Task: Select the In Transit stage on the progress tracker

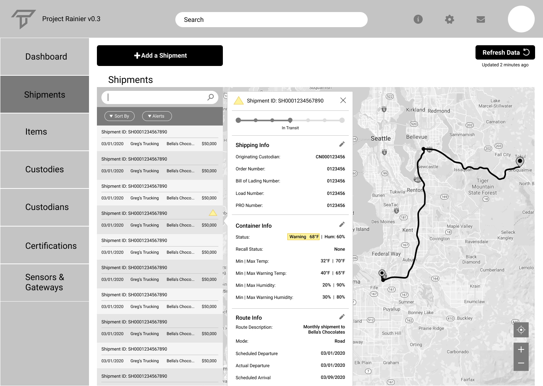Action: [290, 120]
